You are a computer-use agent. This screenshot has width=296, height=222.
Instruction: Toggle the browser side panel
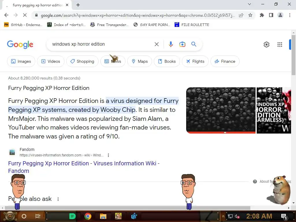pyautogui.click(x=271, y=15)
